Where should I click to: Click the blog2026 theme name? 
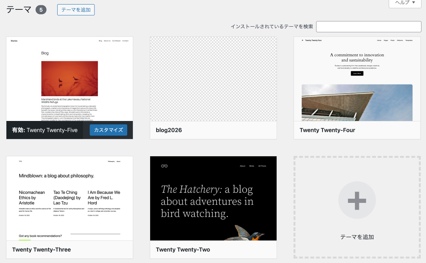click(169, 130)
